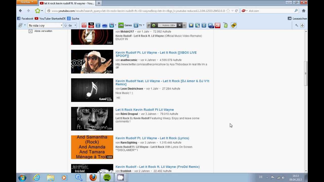The width and height of the screenshot is (324, 182).
Task: Open the DJ Amor & DJ V1t Remix title
Action: tap(162, 83)
